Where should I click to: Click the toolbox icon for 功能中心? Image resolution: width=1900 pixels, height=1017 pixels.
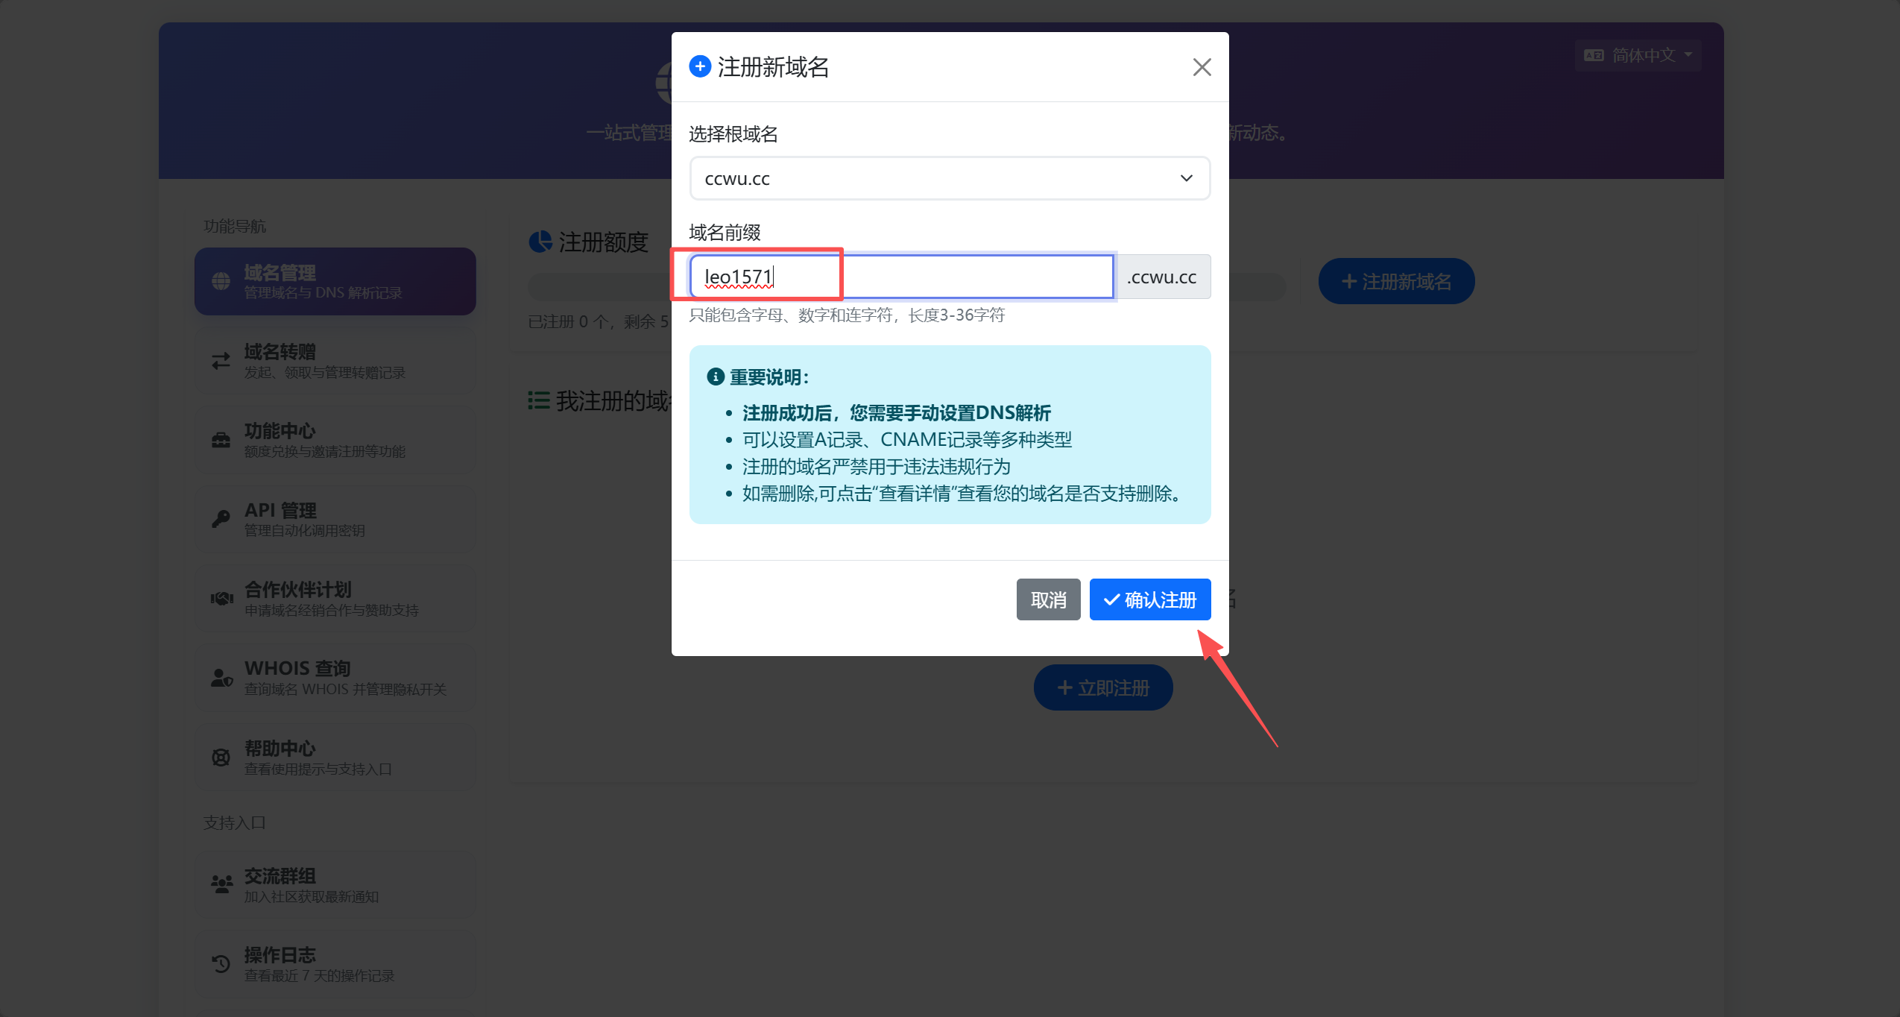pos(221,440)
